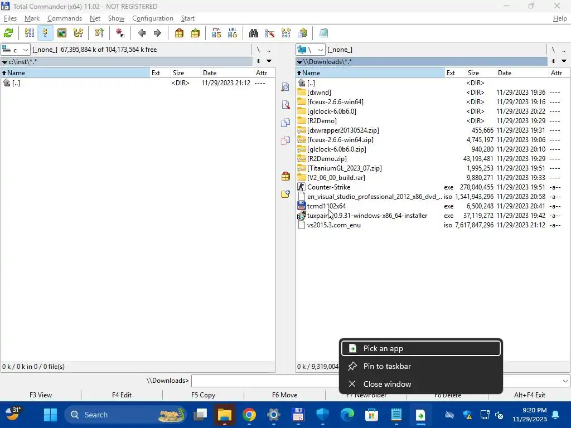The image size is (571, 428).
Task: Click the F6 Move button
Action: (x=285, y=395)
